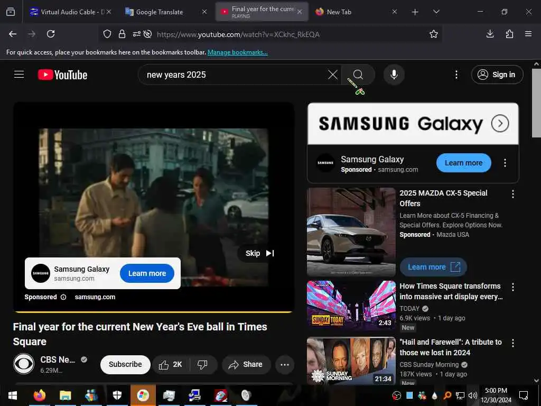Open a new browser tab with plus
The image size is (541, 406).
pyautogui.click(x=415, y=12)
